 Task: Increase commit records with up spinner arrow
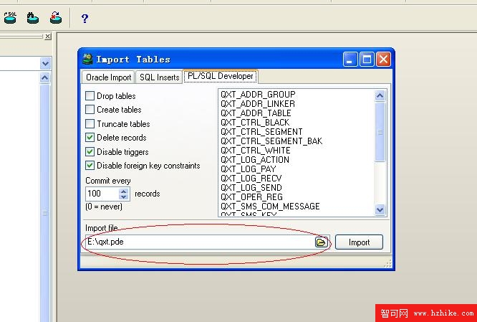(123, 191)
